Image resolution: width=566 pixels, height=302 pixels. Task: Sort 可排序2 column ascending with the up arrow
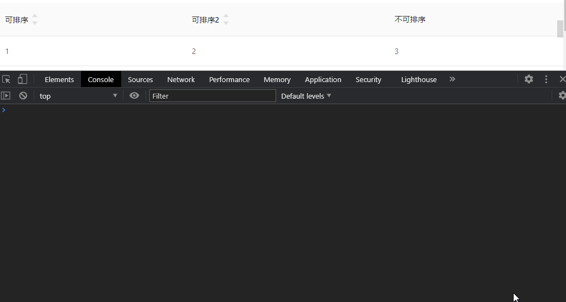[x=225, y=16]
